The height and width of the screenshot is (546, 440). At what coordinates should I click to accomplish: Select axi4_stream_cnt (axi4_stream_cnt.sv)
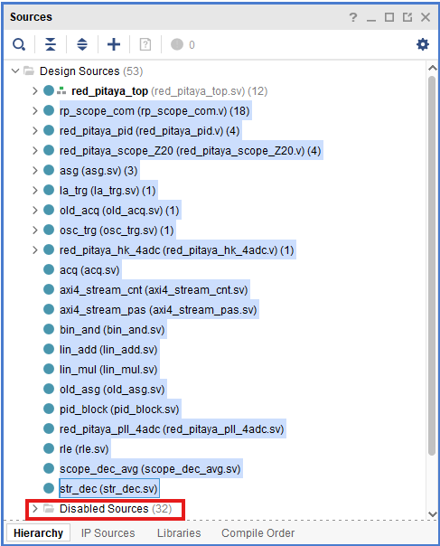tap(154, 289)
